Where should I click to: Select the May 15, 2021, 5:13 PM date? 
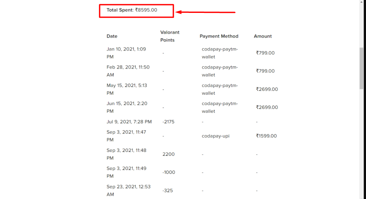127,89
